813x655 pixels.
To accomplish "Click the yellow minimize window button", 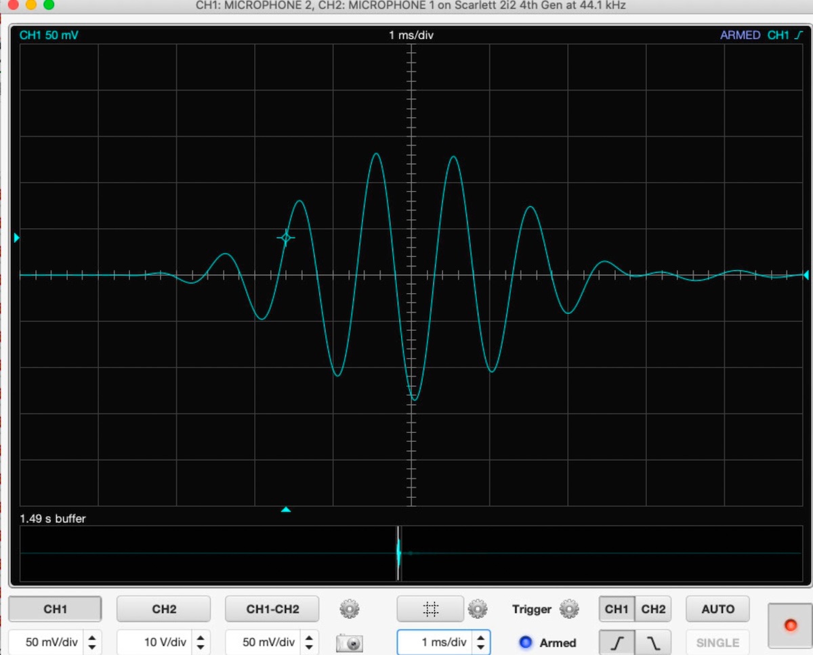I will point(31,5).
